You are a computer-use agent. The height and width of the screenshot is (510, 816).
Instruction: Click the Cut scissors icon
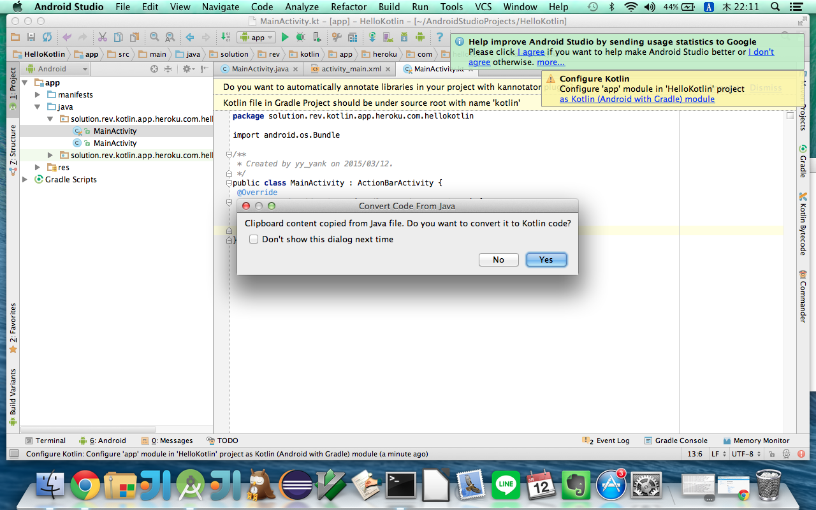pos(102,38)
